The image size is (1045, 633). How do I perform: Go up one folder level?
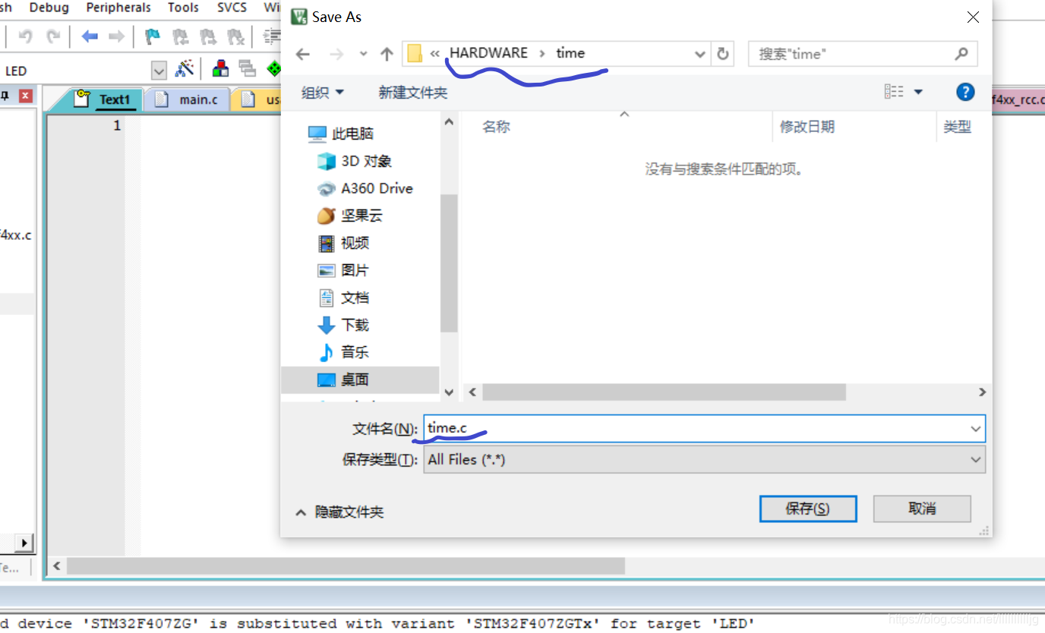[387, 54]
